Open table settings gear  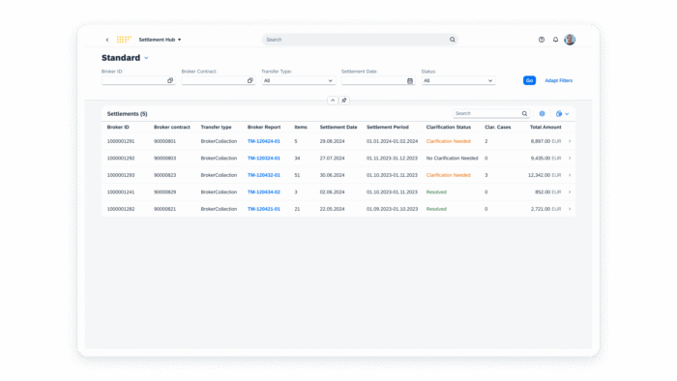pyautogui.click(x=542, y=114)
